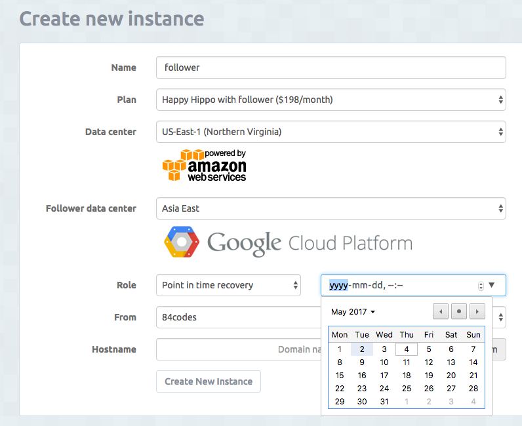522x426 pixels.
Task: Expand the May 2017 month selector
Action: pyautogui.click(x=353, y=312)
